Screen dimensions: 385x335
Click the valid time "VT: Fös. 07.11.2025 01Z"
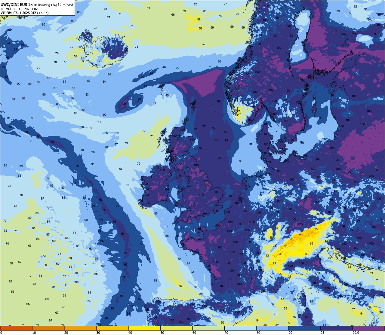tap(18, 13)
